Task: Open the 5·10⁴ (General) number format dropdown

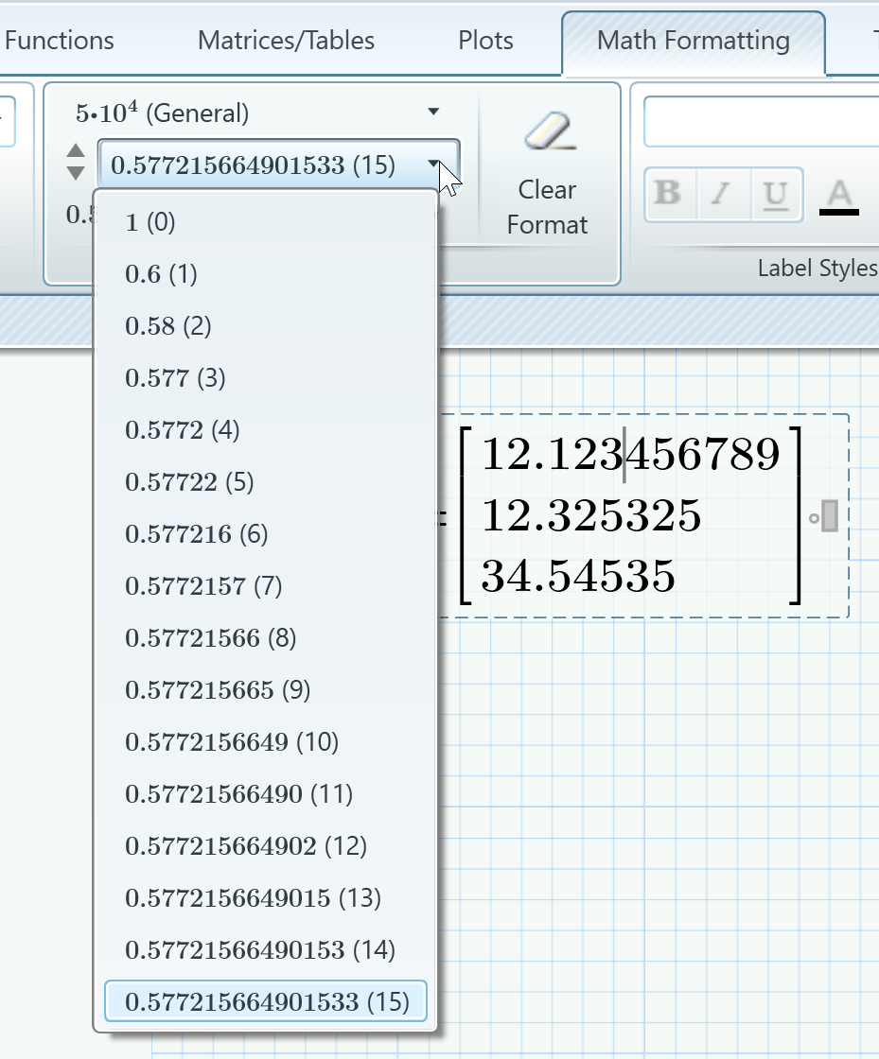Action: 433,112
